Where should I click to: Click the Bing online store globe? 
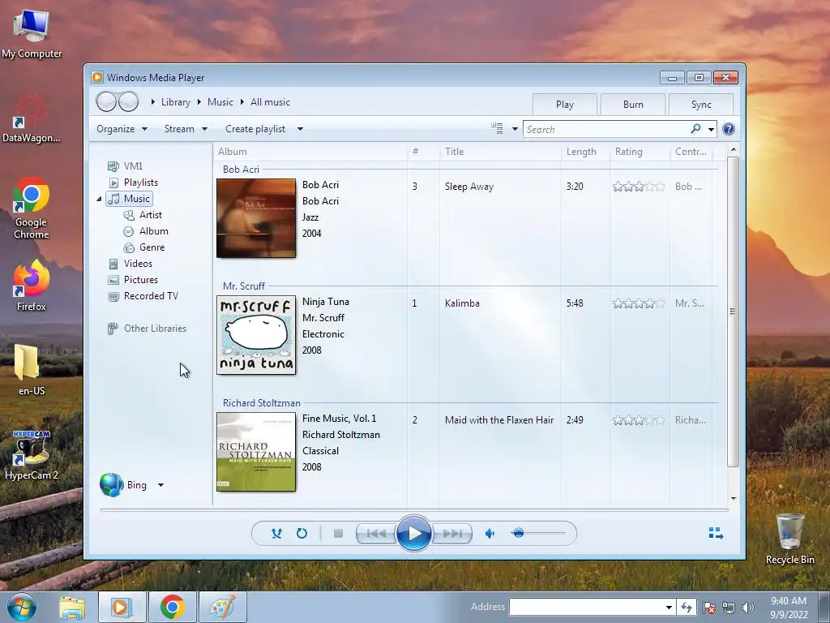(x=112, y=485)
